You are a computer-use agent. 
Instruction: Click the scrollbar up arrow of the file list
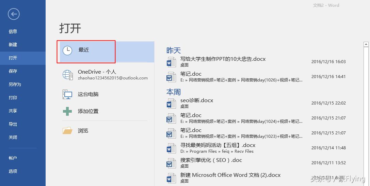(x=366, y=44)
